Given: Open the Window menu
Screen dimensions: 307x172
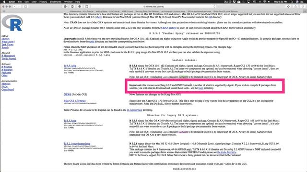Looking at the screenshot, I should tap(68, 2).
